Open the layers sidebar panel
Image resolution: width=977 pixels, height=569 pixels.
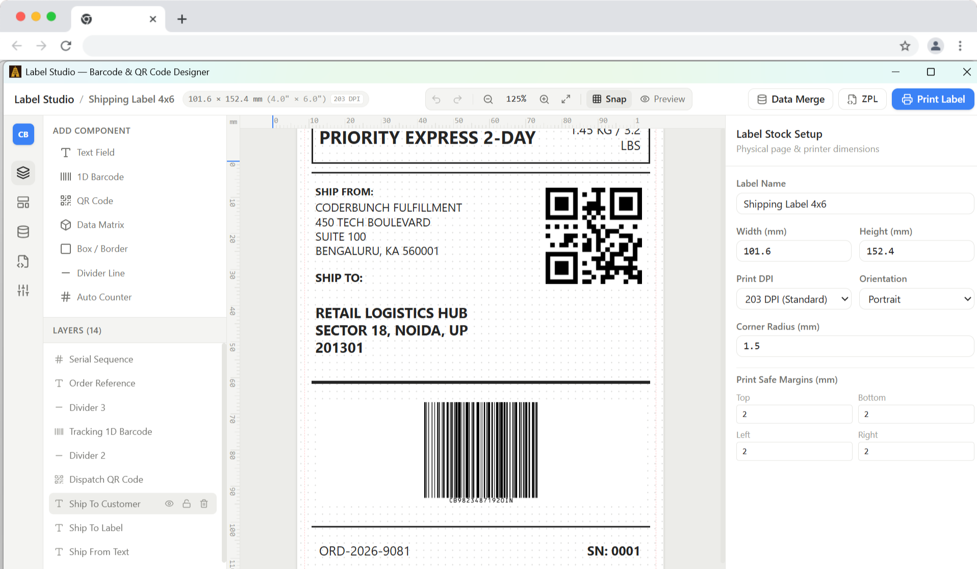click(23, 173)
